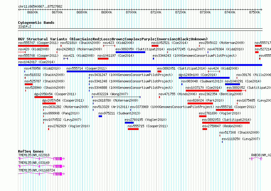Viewport: 271px width, 191px height.
Task: Click variant label nsv518332 (Shaikh2009)
Action: coord(44,75)
